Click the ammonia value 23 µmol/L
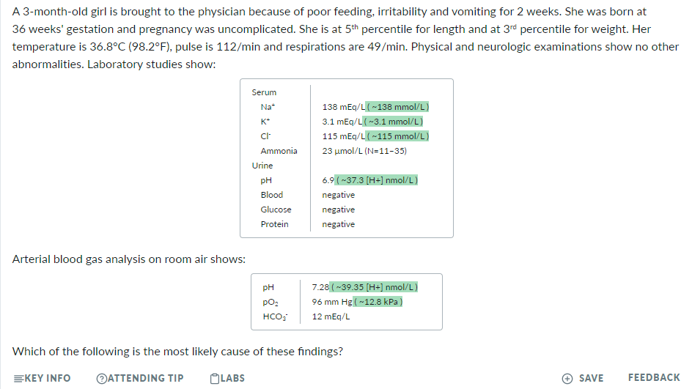 coord(364,151)
